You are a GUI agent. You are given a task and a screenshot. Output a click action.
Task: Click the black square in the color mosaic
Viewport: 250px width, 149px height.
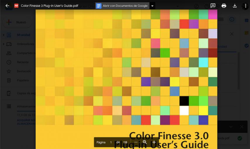click(184, 101)
